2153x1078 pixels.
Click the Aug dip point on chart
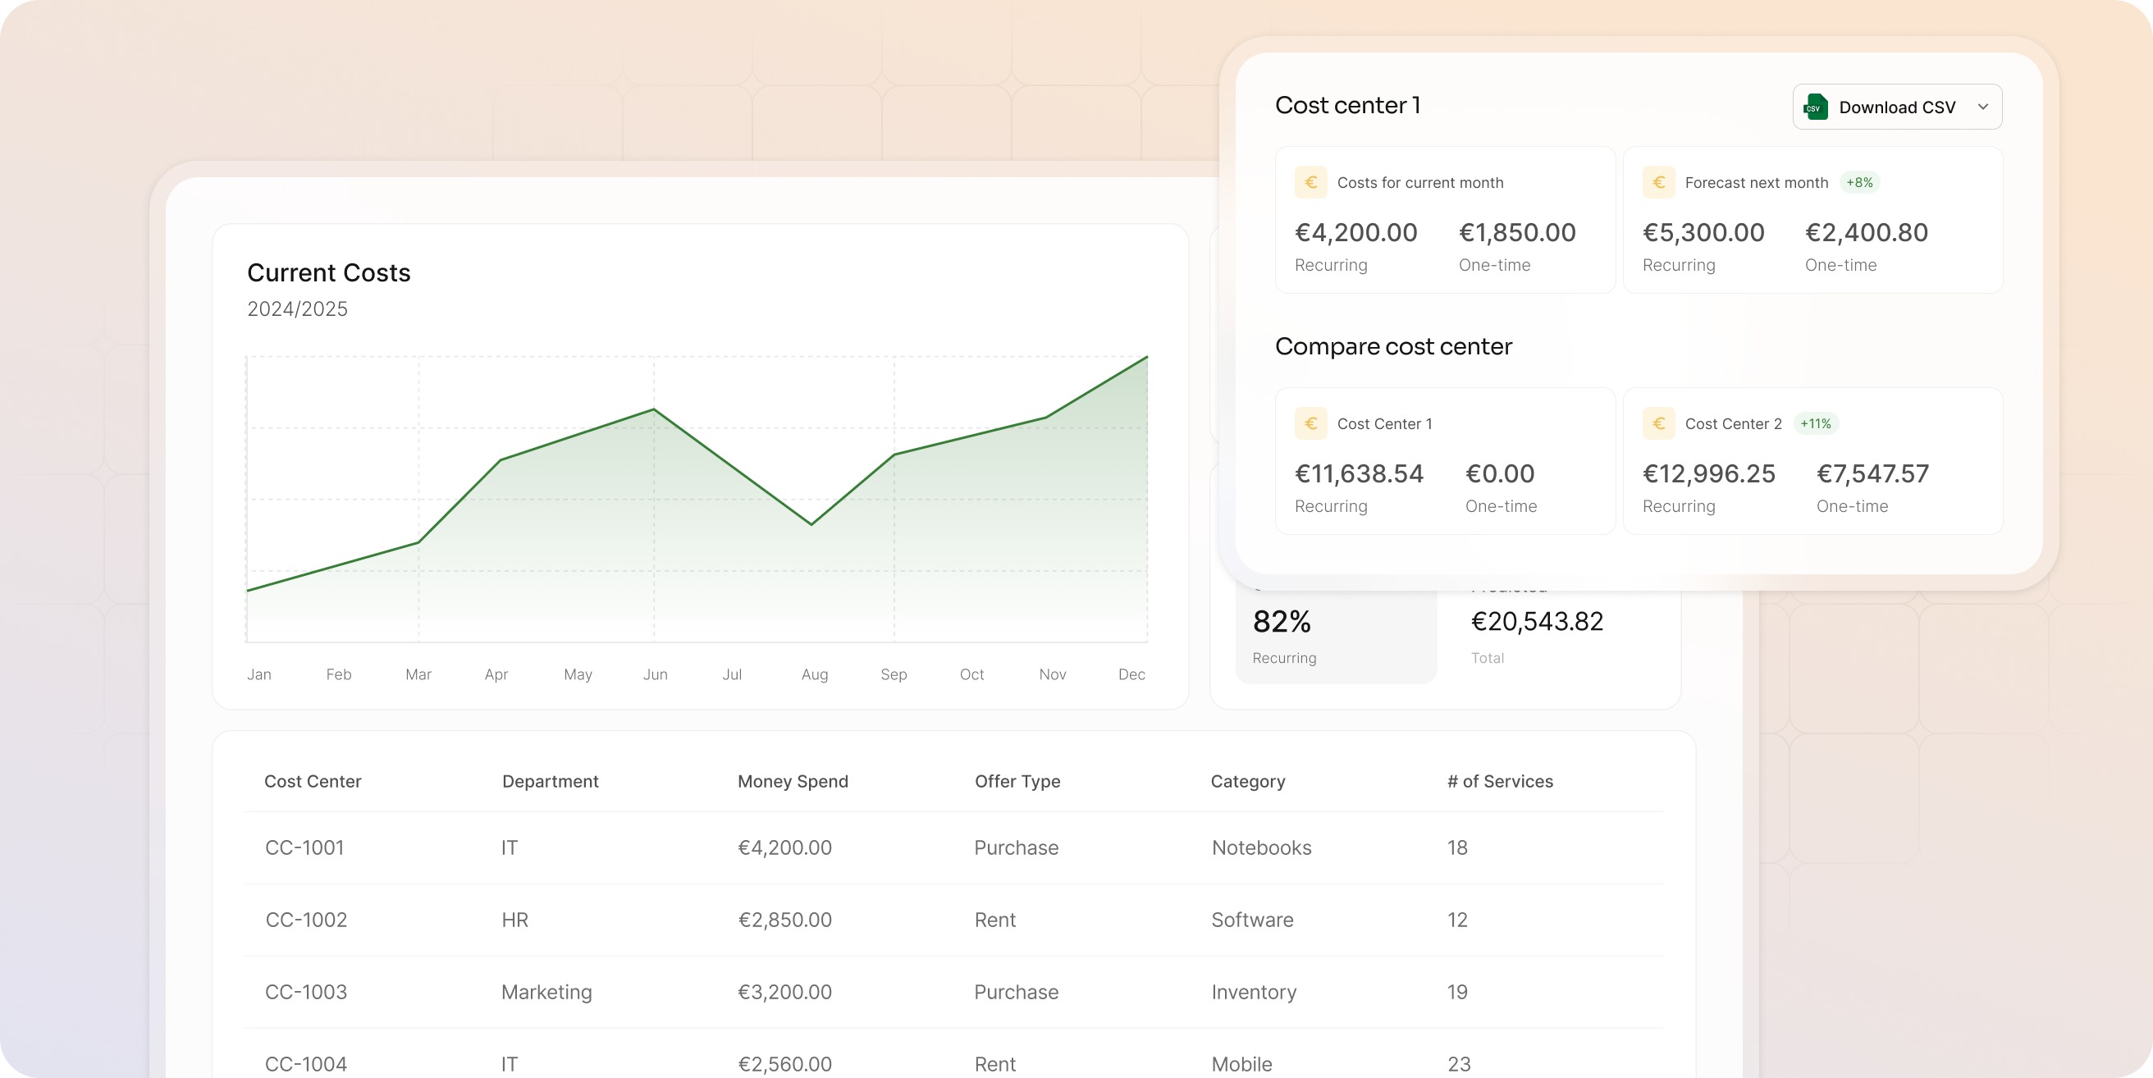pyautogui.click(x=811, y=524)
